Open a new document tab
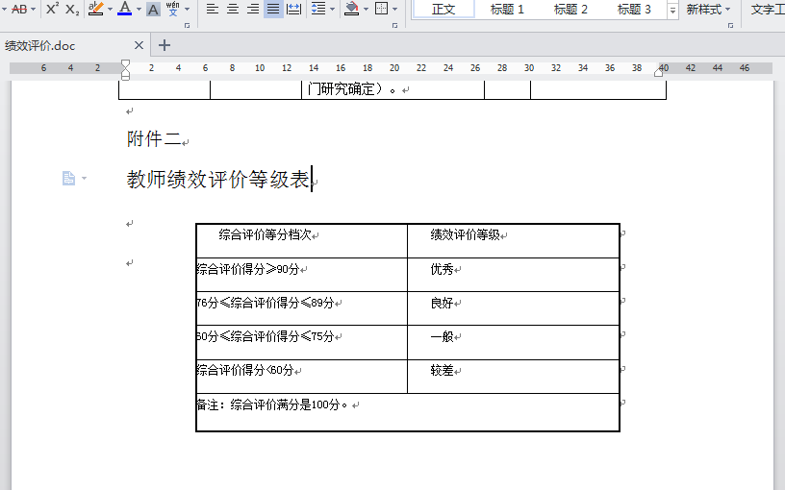 click(x=165, y=45)
